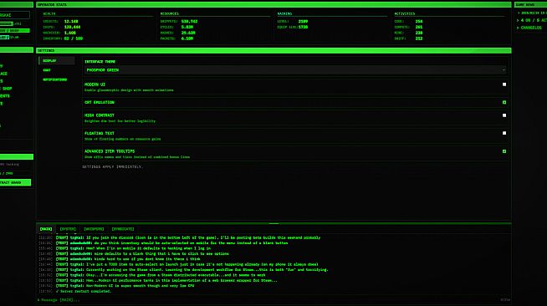
Task: Click the Packets value 6.10M
Action: pos(187,38)
